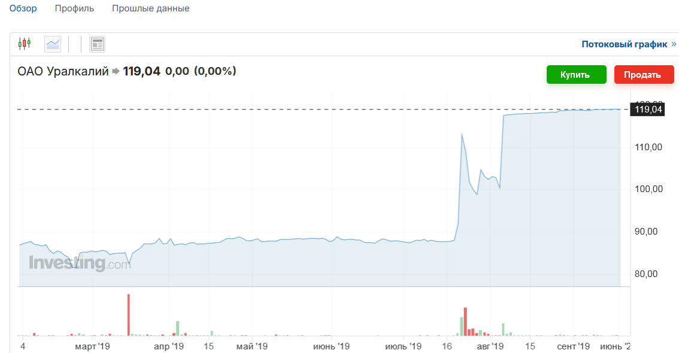Image resolution: width=679 pixels, height=353 pixels.
Task: Click the 100,00 axis value
Action: pos(648,189)
